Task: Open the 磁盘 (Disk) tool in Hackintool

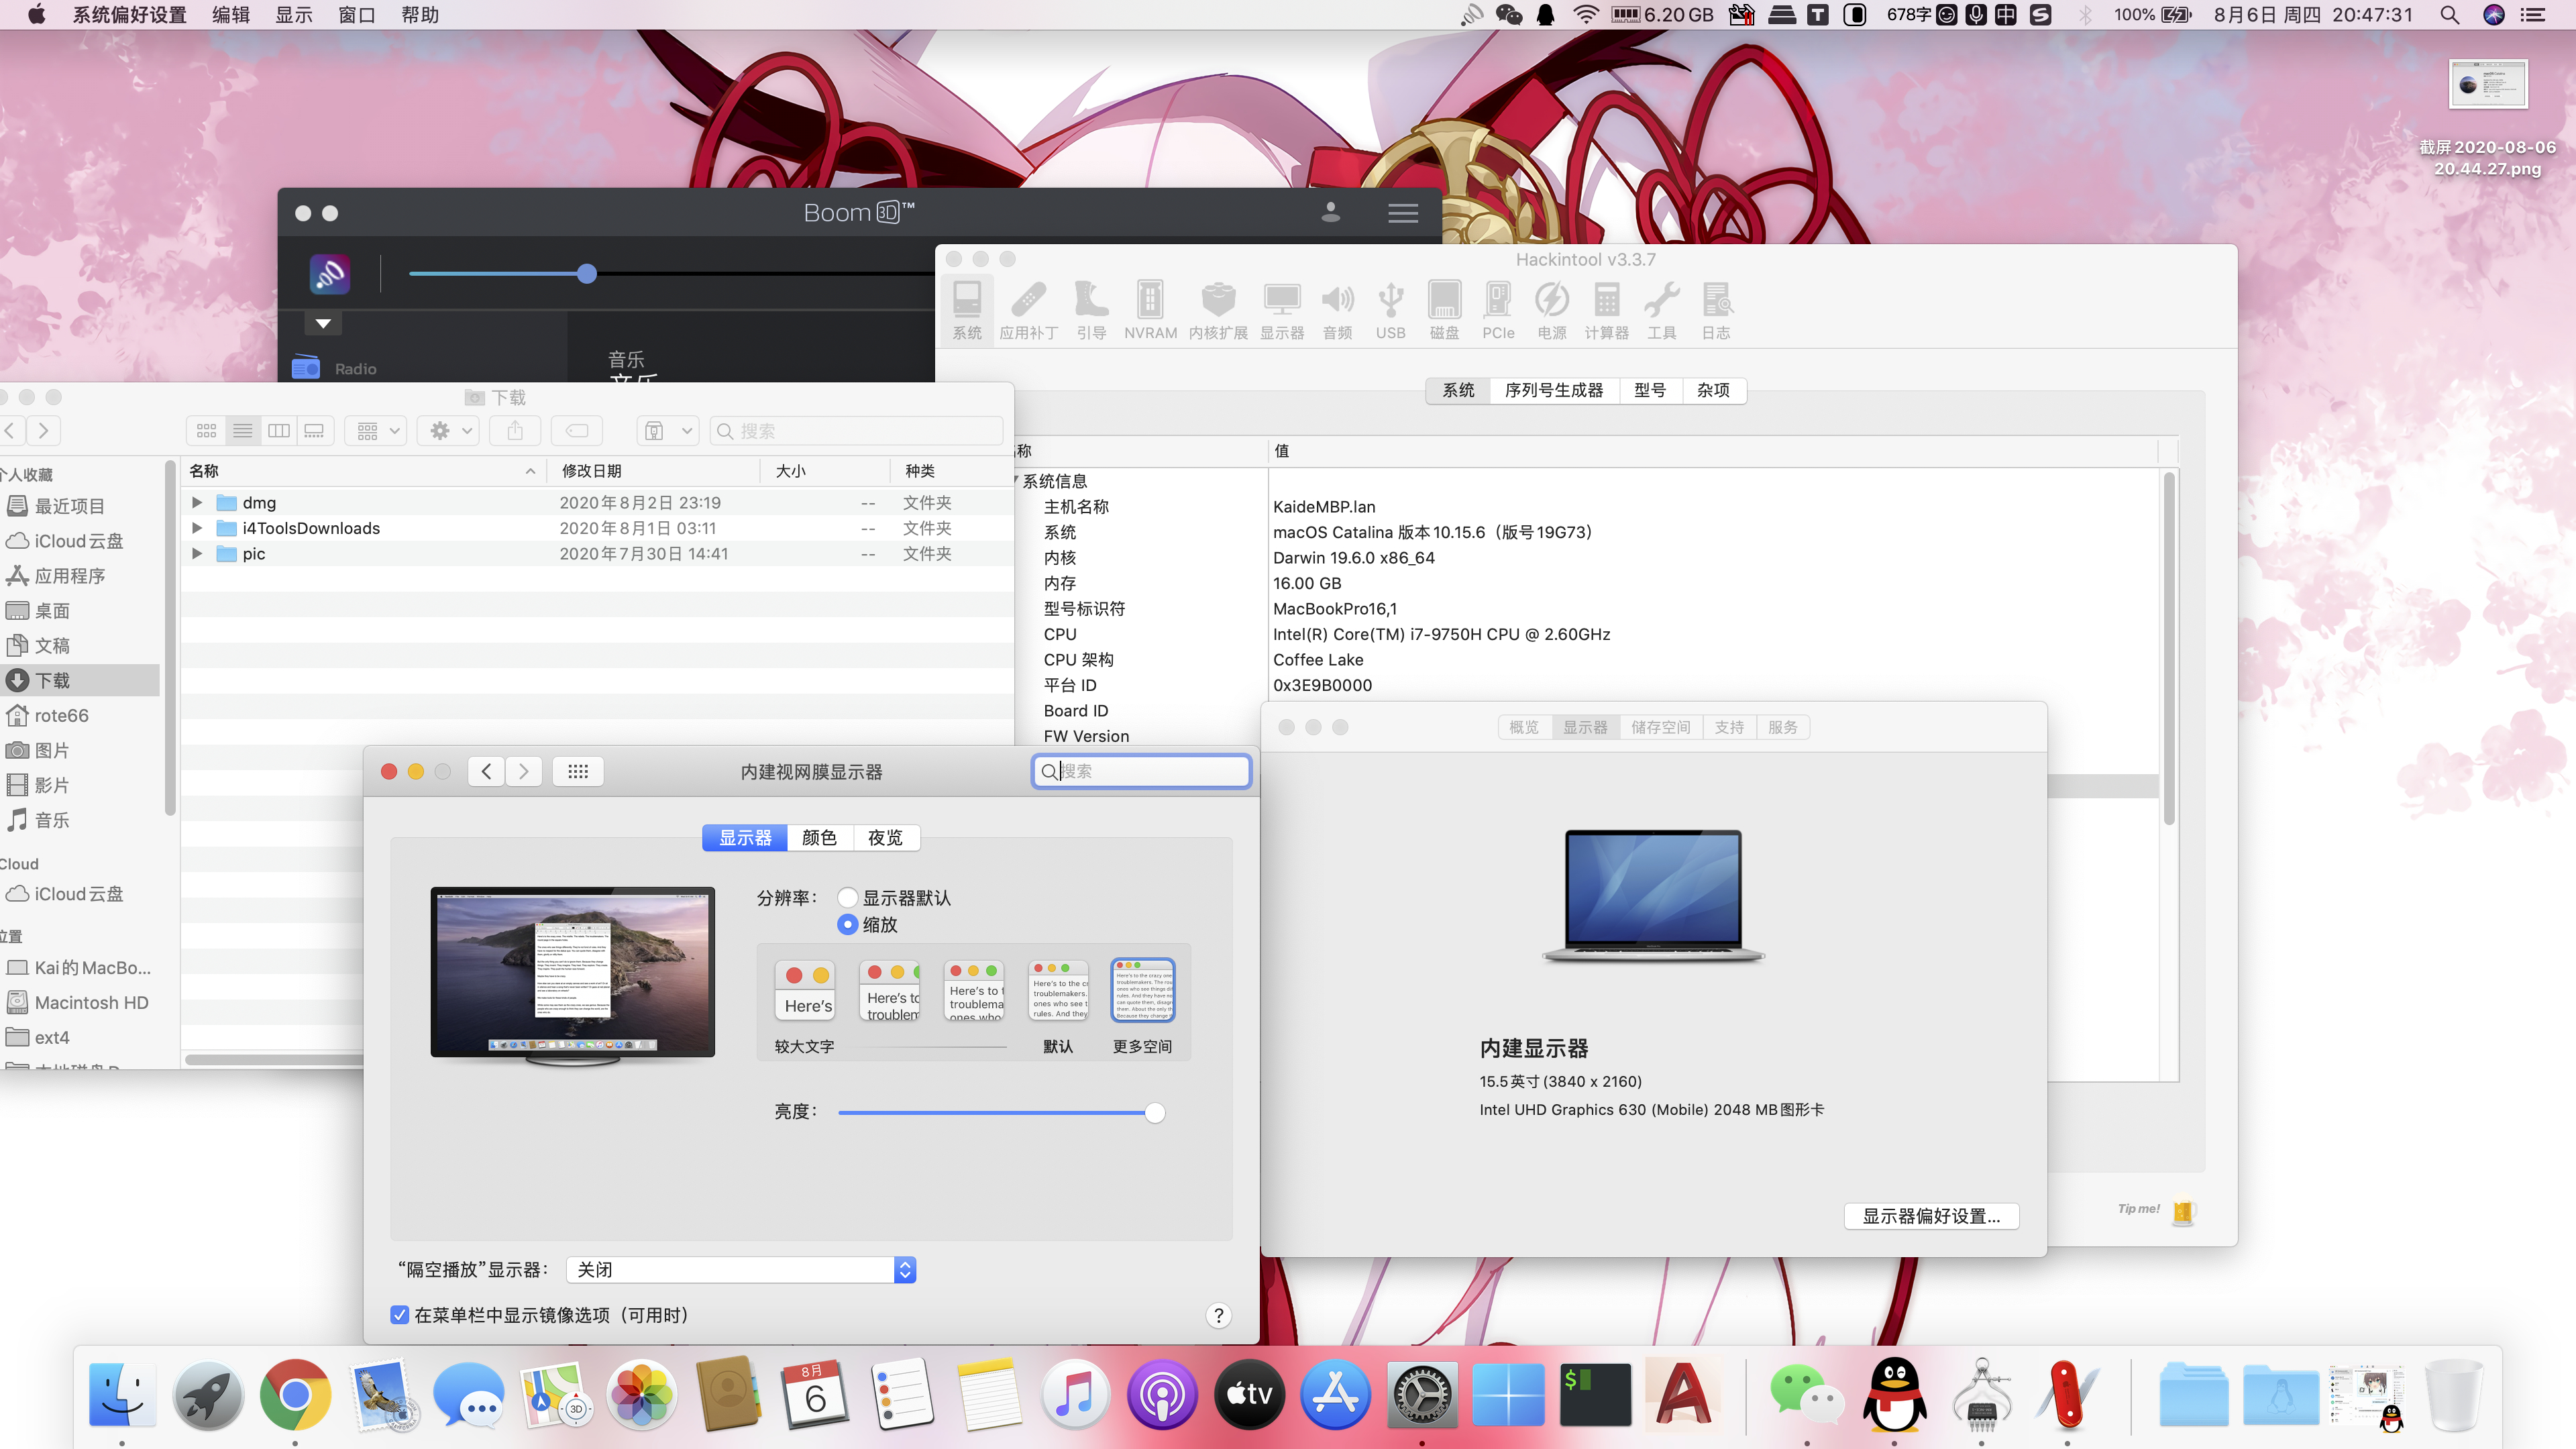Action: point(1444,310)
